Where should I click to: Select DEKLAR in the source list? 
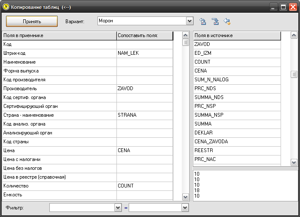click(237, 133)
